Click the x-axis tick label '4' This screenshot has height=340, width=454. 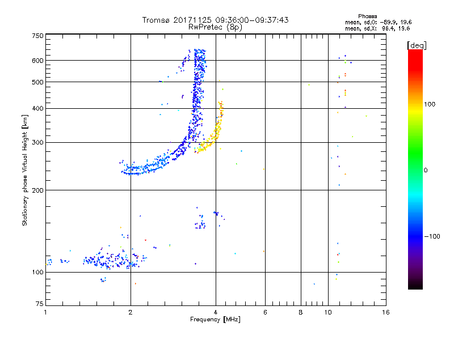coord(216,312)
